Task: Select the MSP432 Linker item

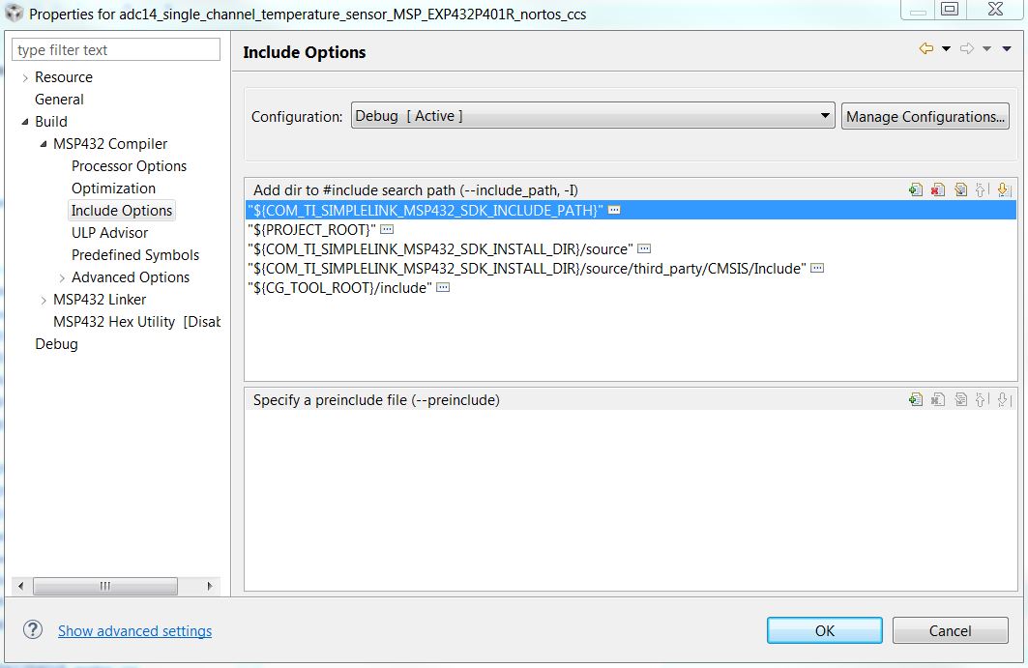Action: point(99,300)
